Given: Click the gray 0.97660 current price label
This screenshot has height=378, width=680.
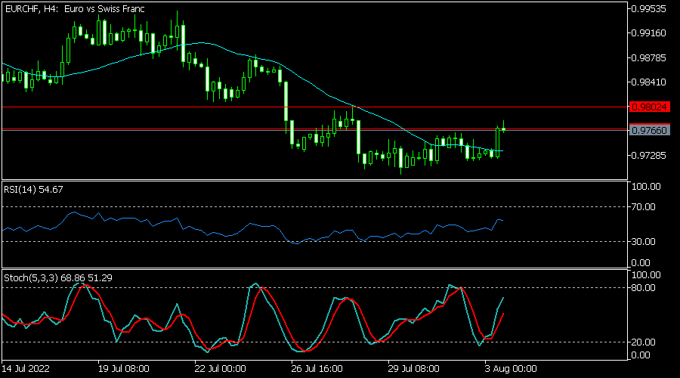Looking at the screenshot, I should point(650,130).
